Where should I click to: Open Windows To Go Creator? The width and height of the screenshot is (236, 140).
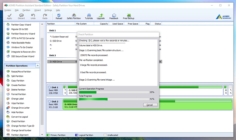point(20,47)
